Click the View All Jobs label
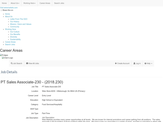 point(34,63)
